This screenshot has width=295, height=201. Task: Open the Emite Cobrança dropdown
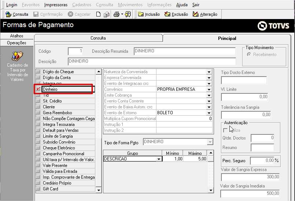(209, 95)
